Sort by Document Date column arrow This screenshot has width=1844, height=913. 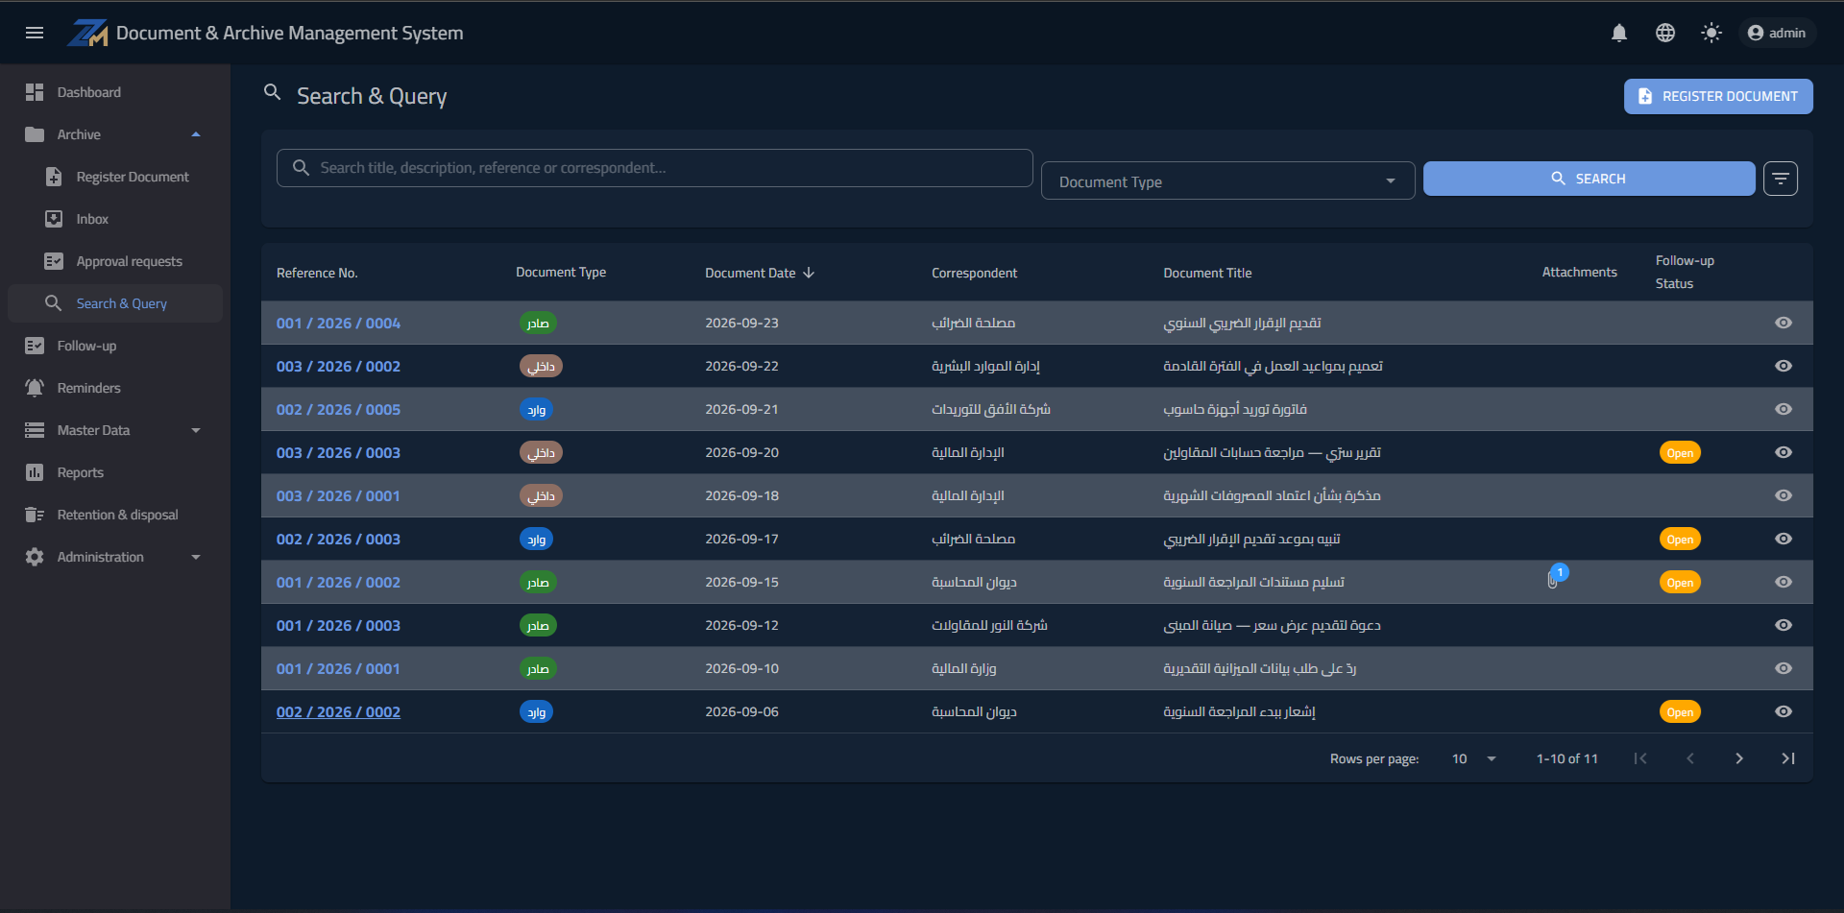pos(809,273)
